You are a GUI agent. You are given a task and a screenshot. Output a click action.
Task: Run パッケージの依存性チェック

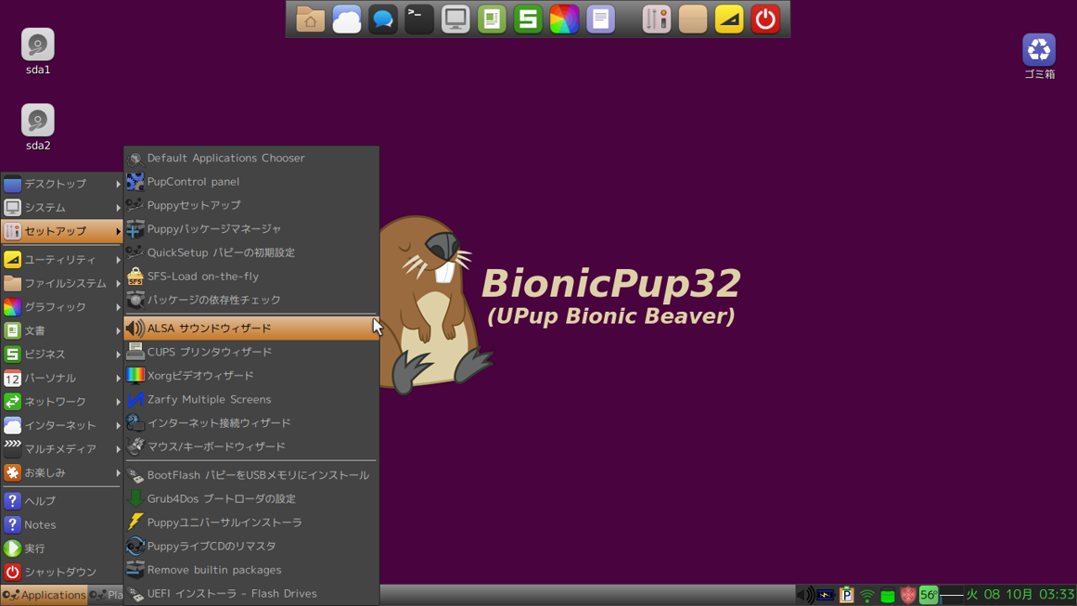[251, 301]
